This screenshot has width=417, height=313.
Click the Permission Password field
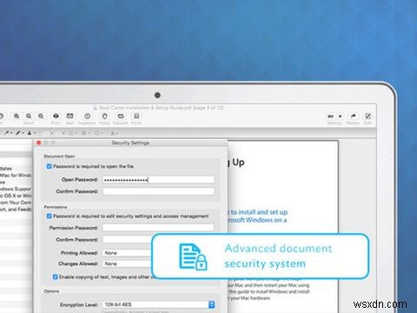[x=158, y=228]
